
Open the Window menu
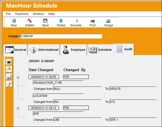click(38, 14)
